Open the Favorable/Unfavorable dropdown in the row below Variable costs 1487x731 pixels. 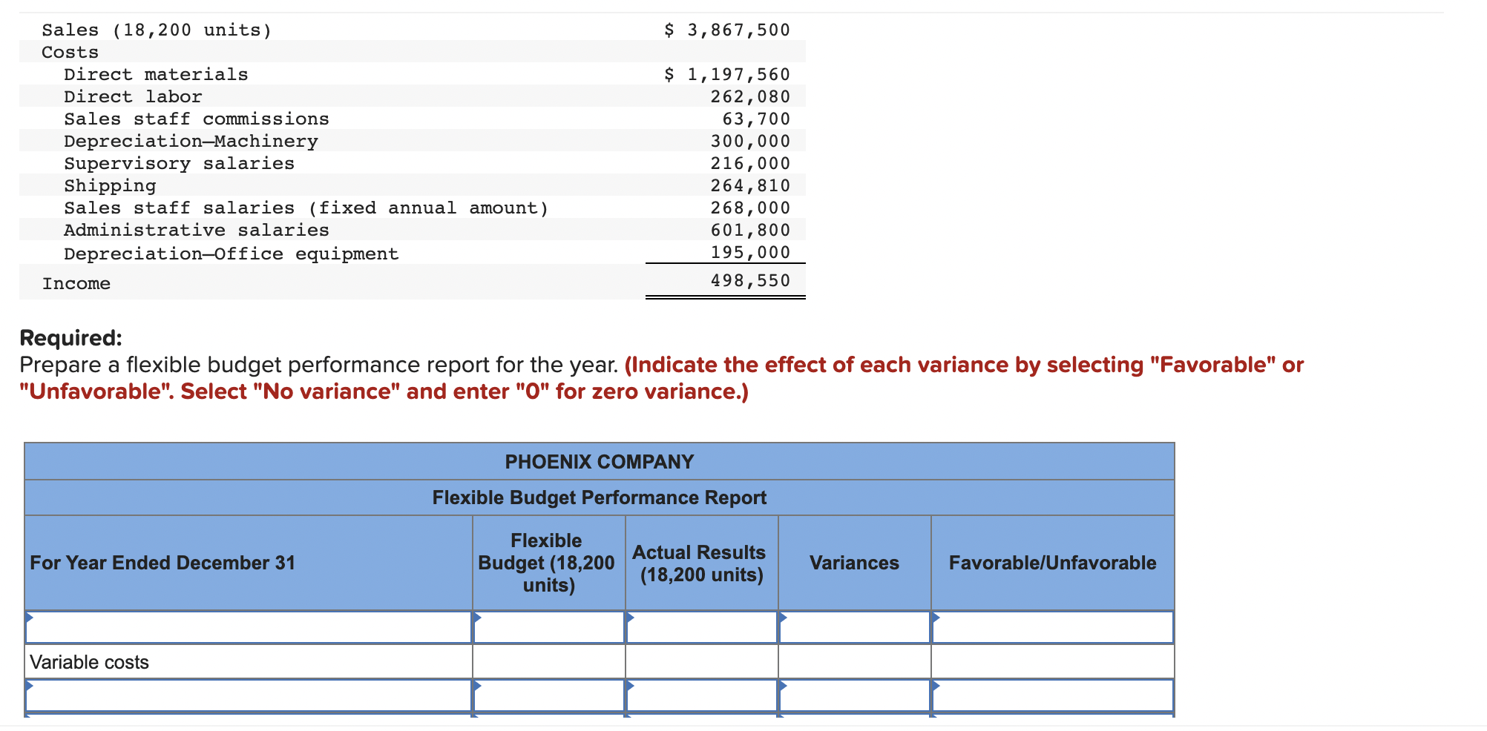tap(1053, 695)
